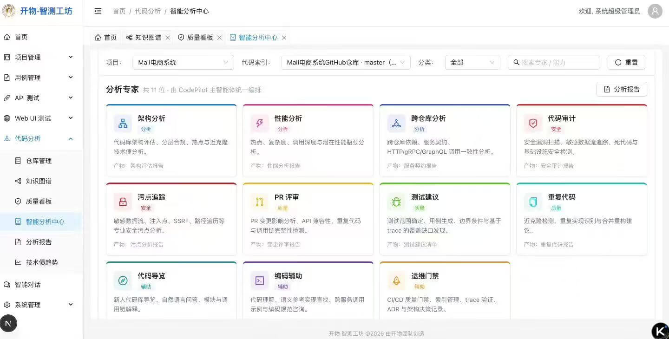This screenshot has width=669, height=339.
Task: Click the black N badge icon
Action: 8,323
